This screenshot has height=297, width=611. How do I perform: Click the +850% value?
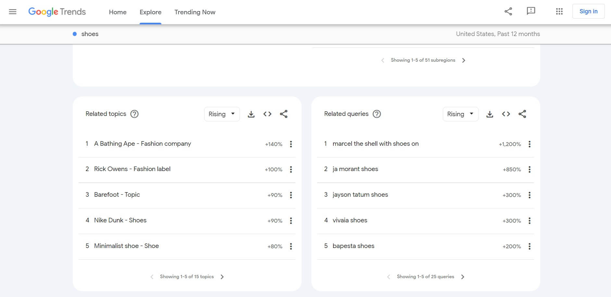[512, 169]
